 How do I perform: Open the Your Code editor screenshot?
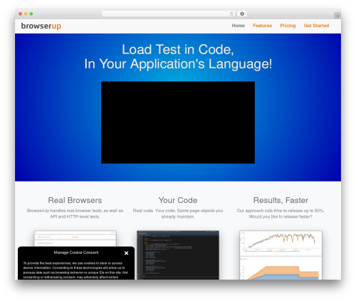pyautogui.click(x=178, y=255)
